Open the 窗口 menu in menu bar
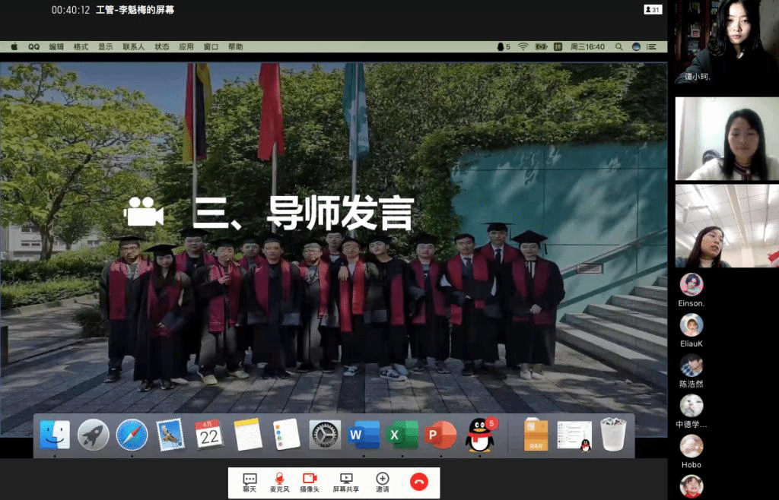This screenshot has width=779, height=500. click(x=211, y=46)
